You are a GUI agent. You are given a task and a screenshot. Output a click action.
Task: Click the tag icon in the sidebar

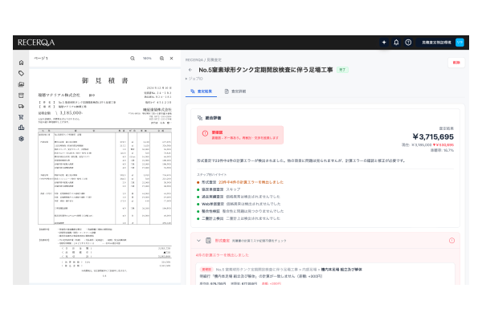coord(22,73)
